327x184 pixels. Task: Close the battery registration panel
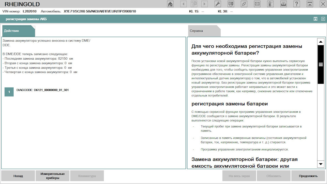pyautogui.click(x=323, y=19)
